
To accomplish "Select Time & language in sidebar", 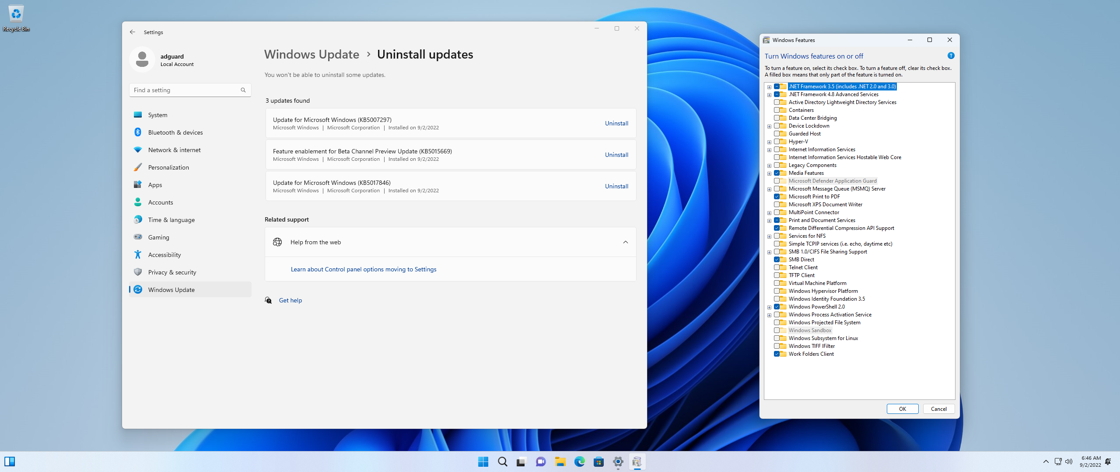I will click(190, 220).
